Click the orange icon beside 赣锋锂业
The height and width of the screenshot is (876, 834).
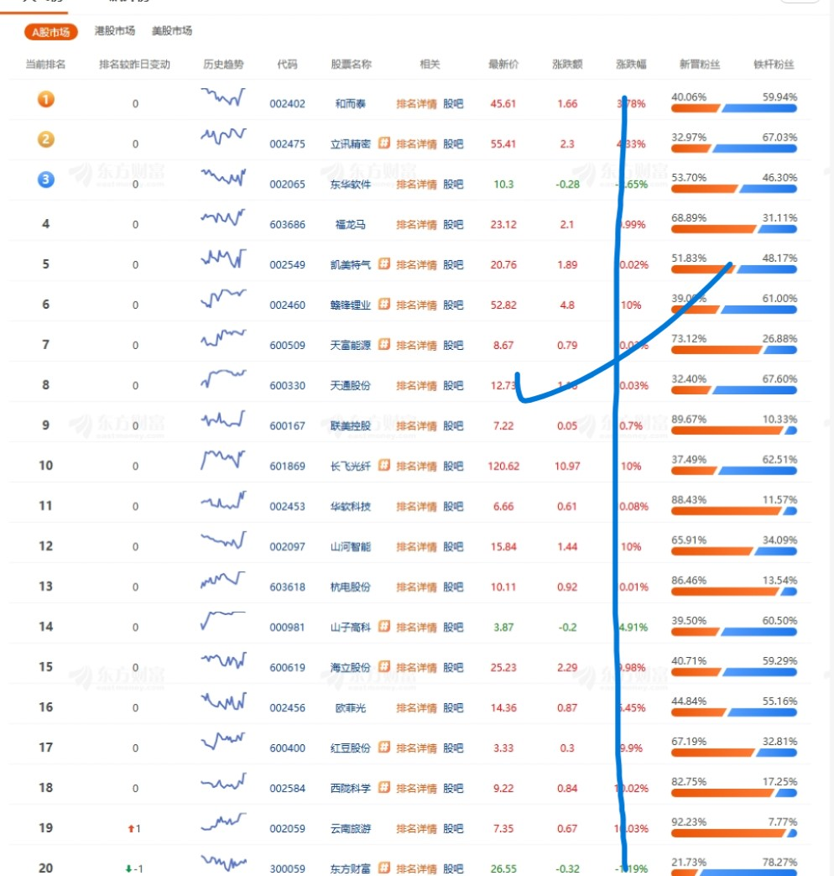coord(384,305)
